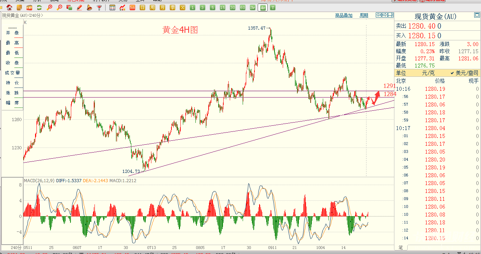Toggle the side panel layout icon

391,15
